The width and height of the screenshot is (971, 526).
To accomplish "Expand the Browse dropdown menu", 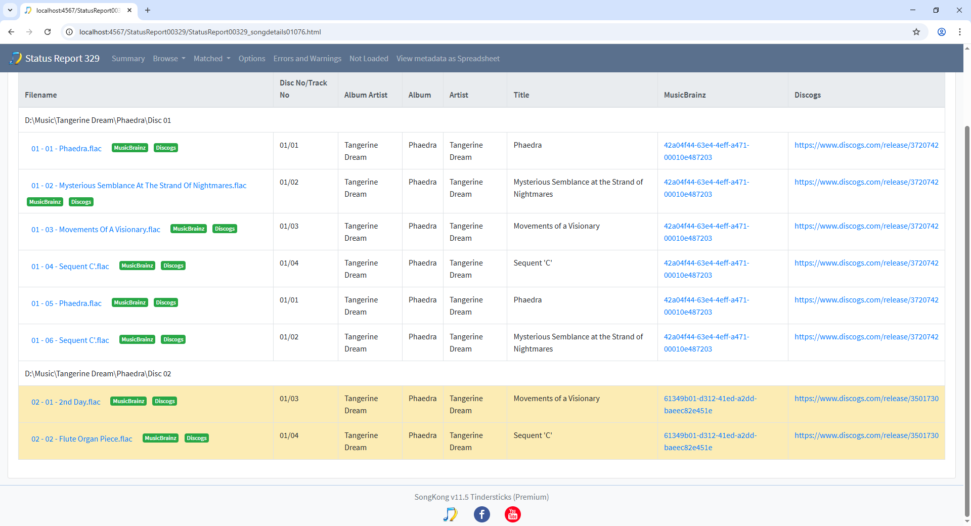I will click(x=169, y=58).
